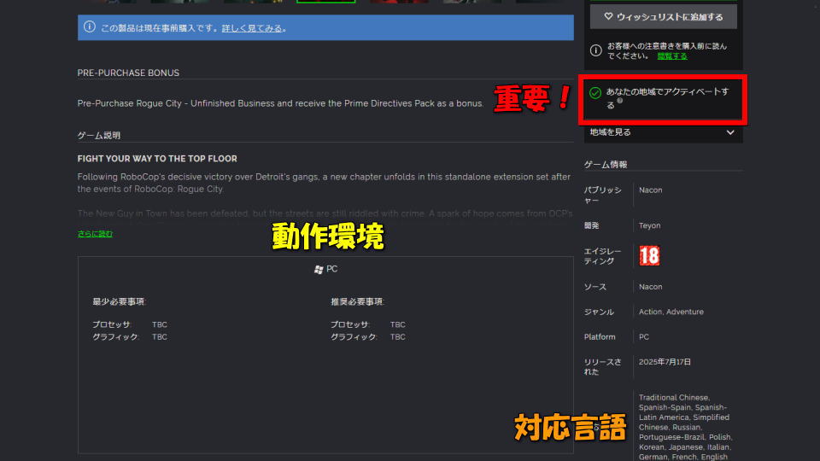Click Nacon next to the ソース label

[650, 287]
